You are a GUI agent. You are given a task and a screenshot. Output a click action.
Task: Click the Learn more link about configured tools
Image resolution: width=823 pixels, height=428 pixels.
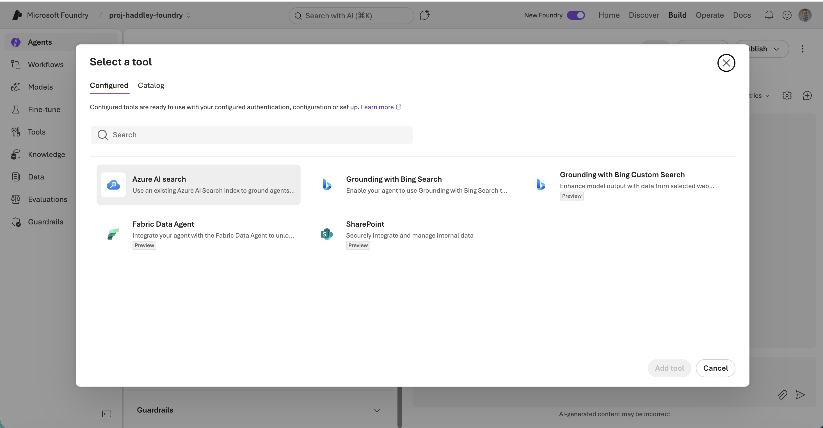pos(377,107)
